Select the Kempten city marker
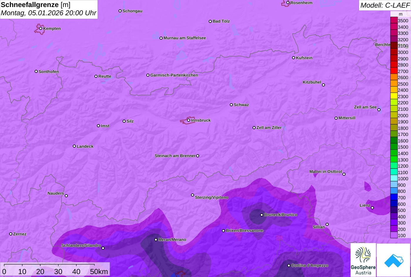The image size is (411, 277). click(x=41, y=28)
